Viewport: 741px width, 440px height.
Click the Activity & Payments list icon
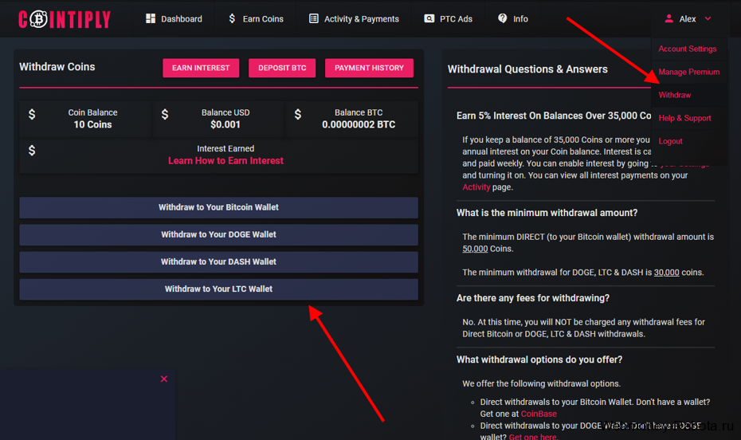click(314, 18)
